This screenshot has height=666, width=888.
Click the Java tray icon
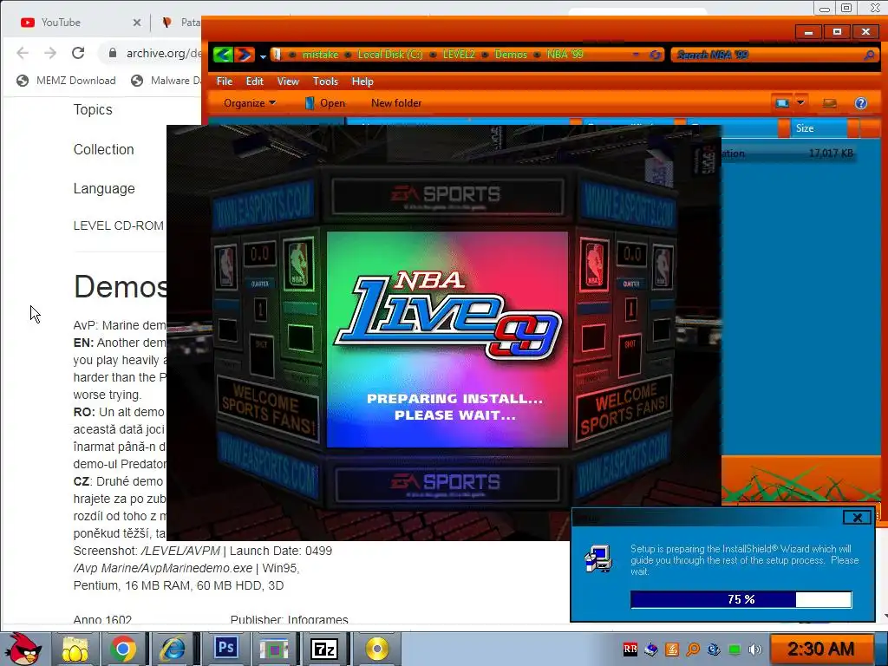pyautogui.click(x=672, y=649)
